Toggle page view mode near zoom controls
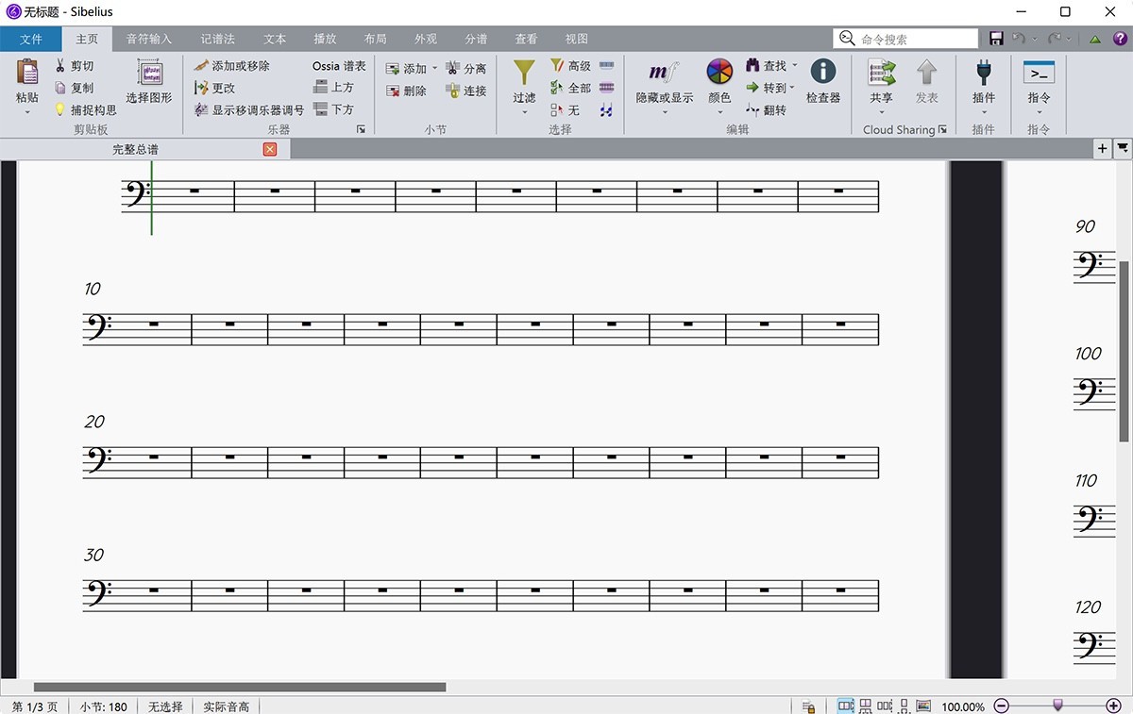The height and width of the screenshot is (714, 1133). coord(845,705)
